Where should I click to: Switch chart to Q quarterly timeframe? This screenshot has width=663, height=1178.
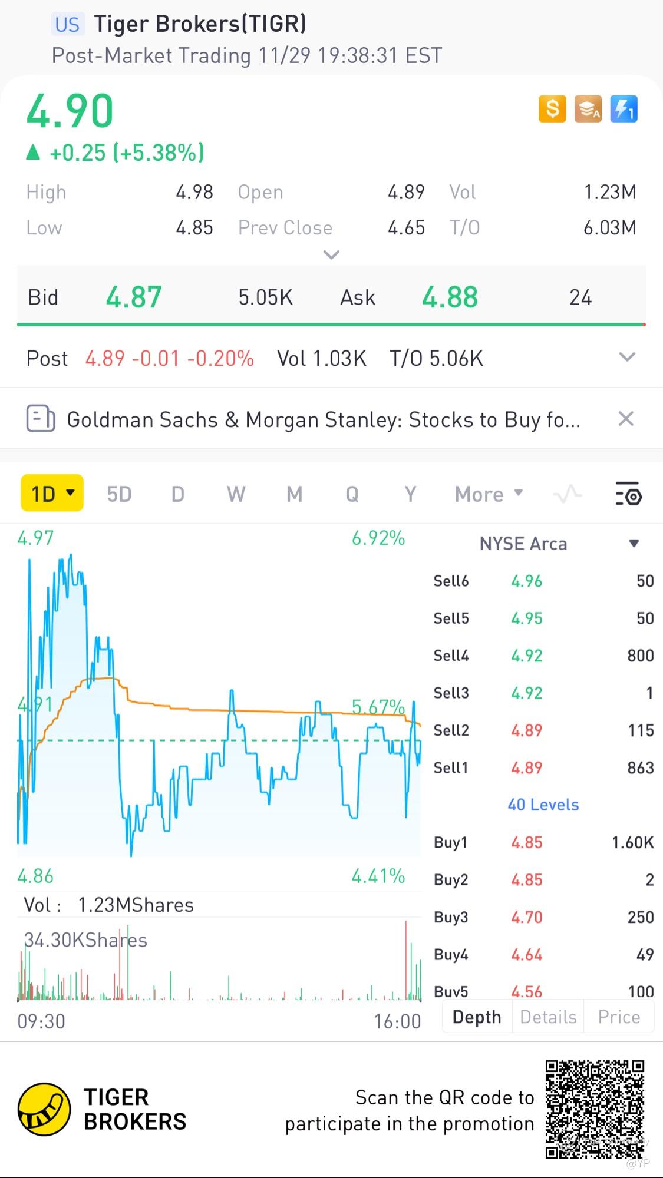(352, 494)
